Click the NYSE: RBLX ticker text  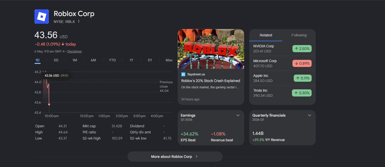point(64,22)
